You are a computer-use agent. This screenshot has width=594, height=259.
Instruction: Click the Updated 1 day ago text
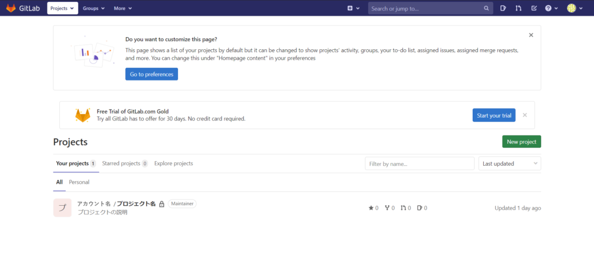point(518,208)
